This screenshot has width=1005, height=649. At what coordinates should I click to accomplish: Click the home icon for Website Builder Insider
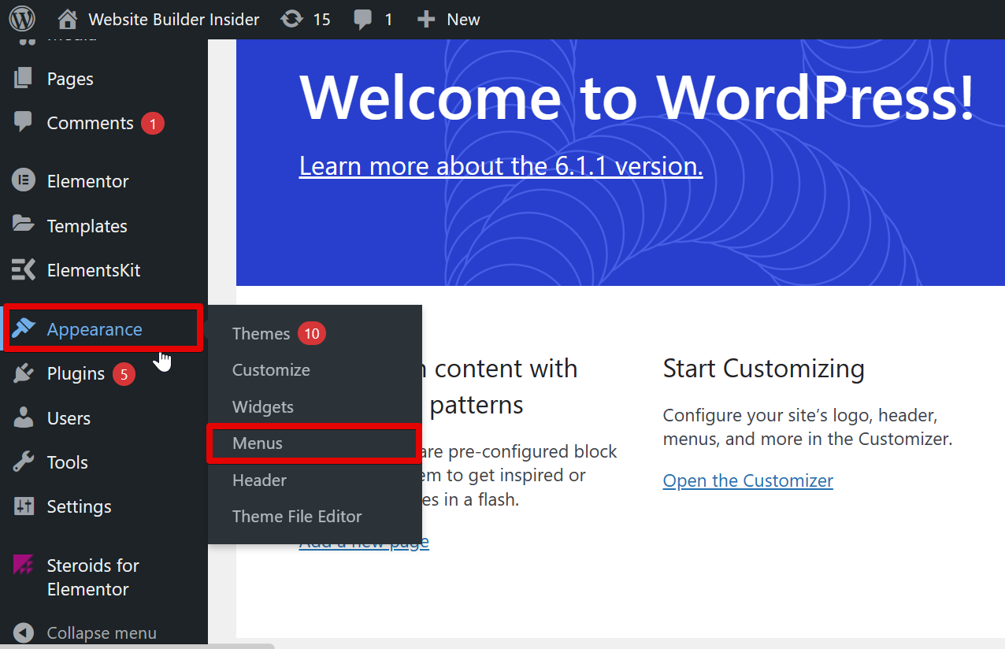click(69, 19)
